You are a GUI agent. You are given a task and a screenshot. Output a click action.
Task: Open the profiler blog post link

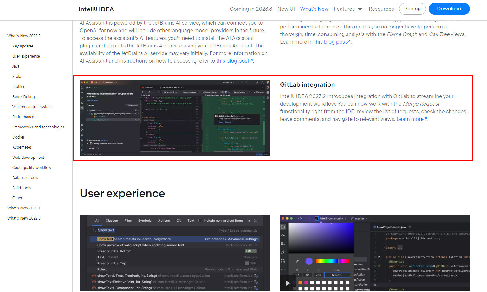coord(337,42)
